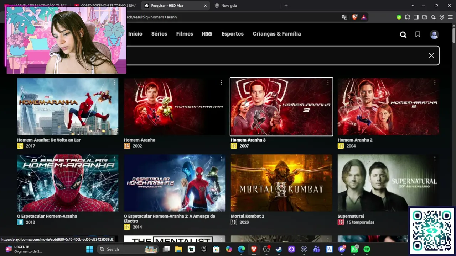Open the Homem-Aranha 3 poster

click(x=281, y=107)
